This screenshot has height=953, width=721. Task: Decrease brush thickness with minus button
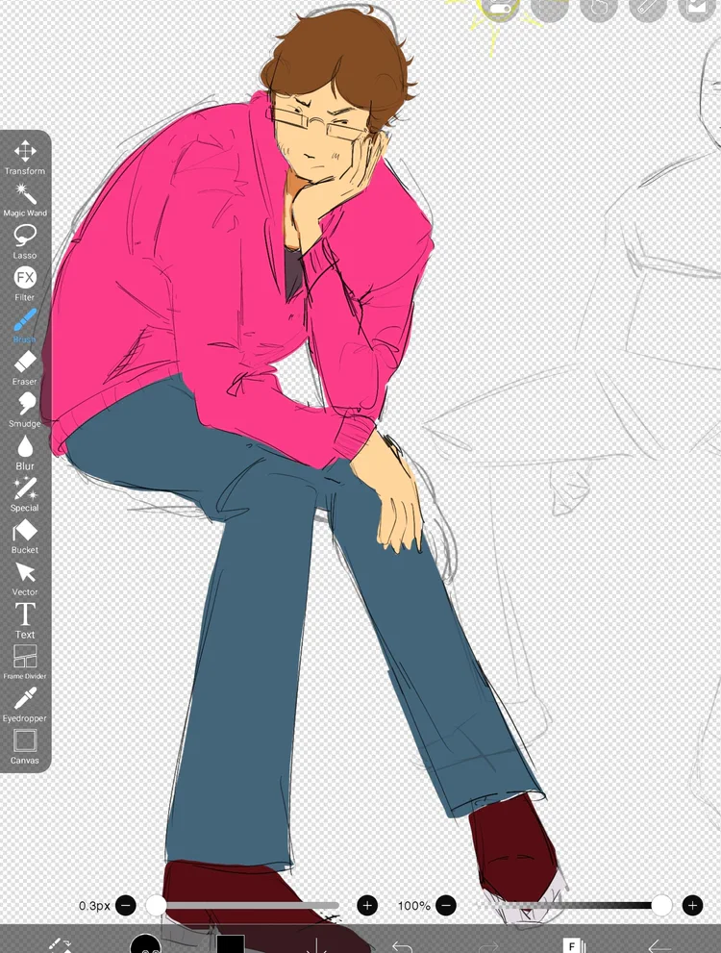click(126, 906)
